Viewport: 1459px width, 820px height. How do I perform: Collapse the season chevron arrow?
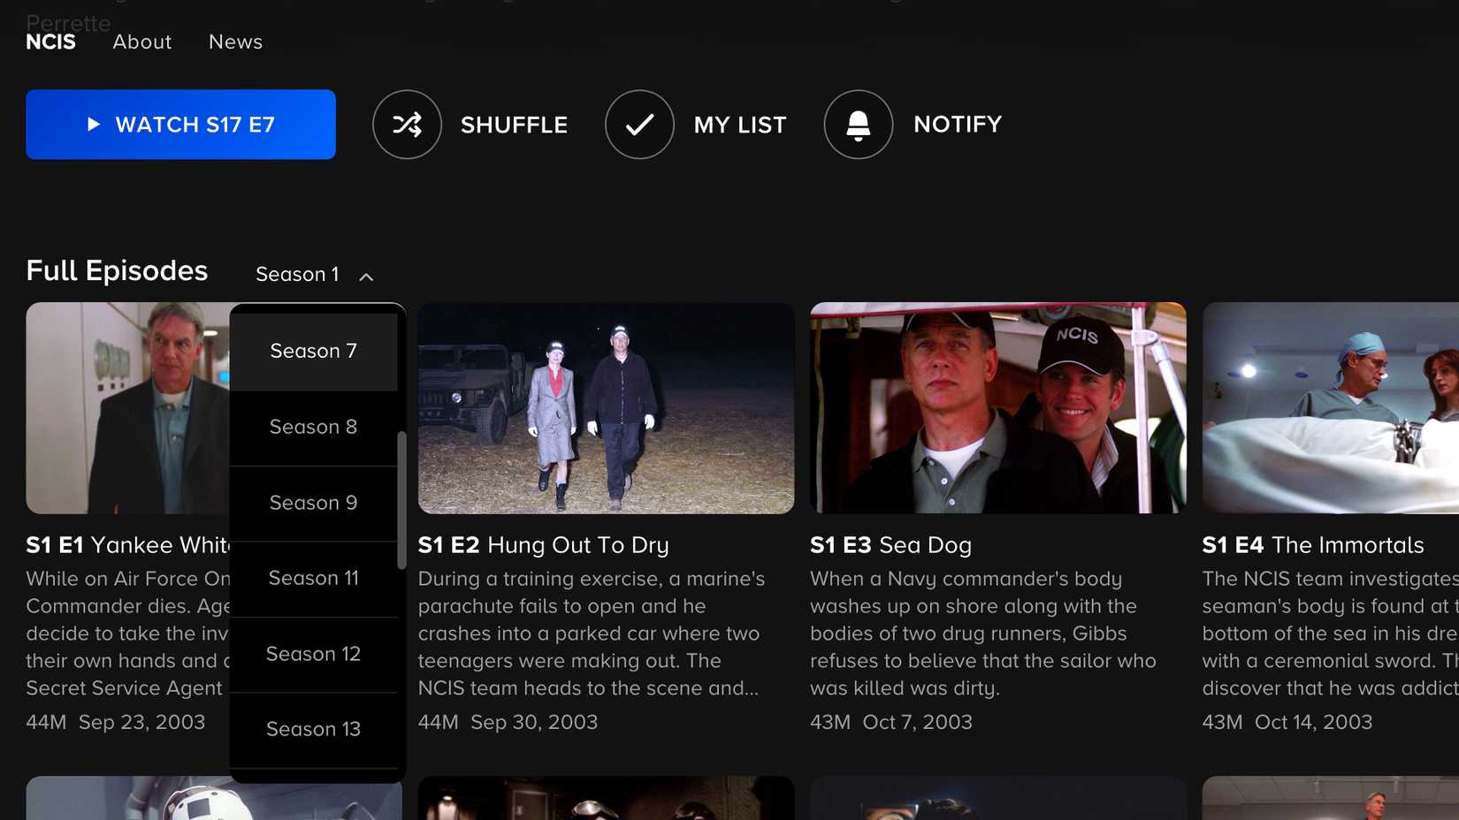tap(366, 277)
